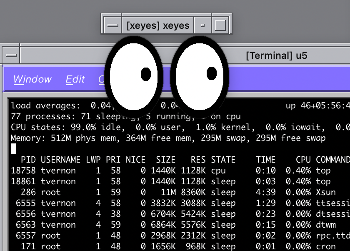Image resolution: width=350 pixels, height=251 pixels.
Task: Open the xeyes window menu button
Action: (113, 25)
